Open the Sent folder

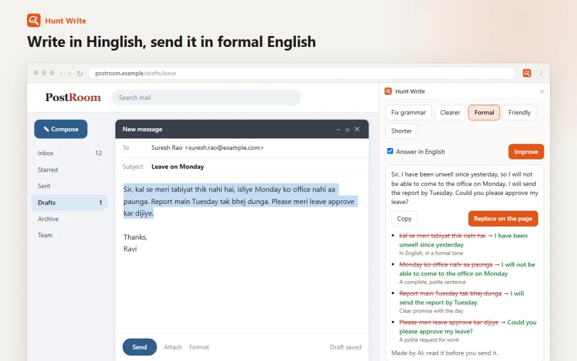coord(70,186)
